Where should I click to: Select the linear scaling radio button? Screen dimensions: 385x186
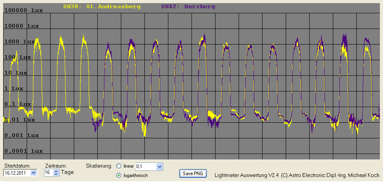[119, 166]
